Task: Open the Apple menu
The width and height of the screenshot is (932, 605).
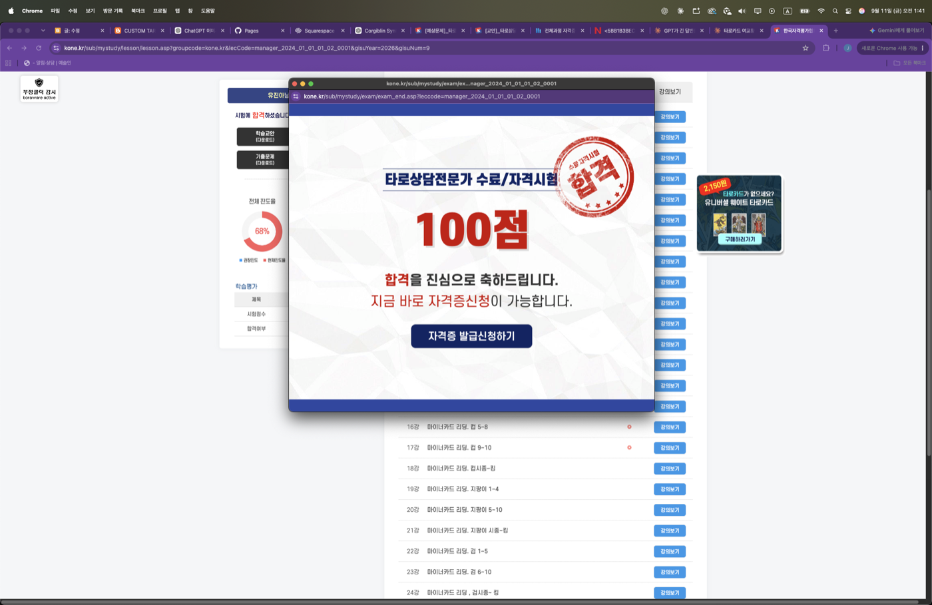Action: click(11, 11)
